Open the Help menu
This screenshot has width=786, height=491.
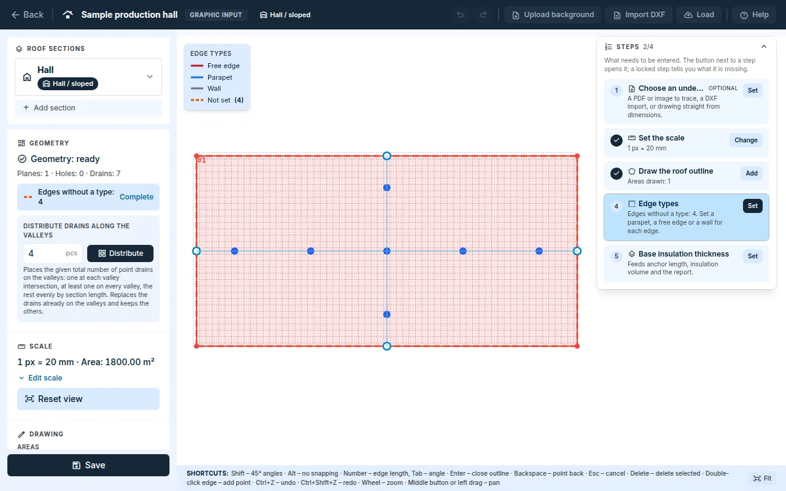tap(754, 15)
